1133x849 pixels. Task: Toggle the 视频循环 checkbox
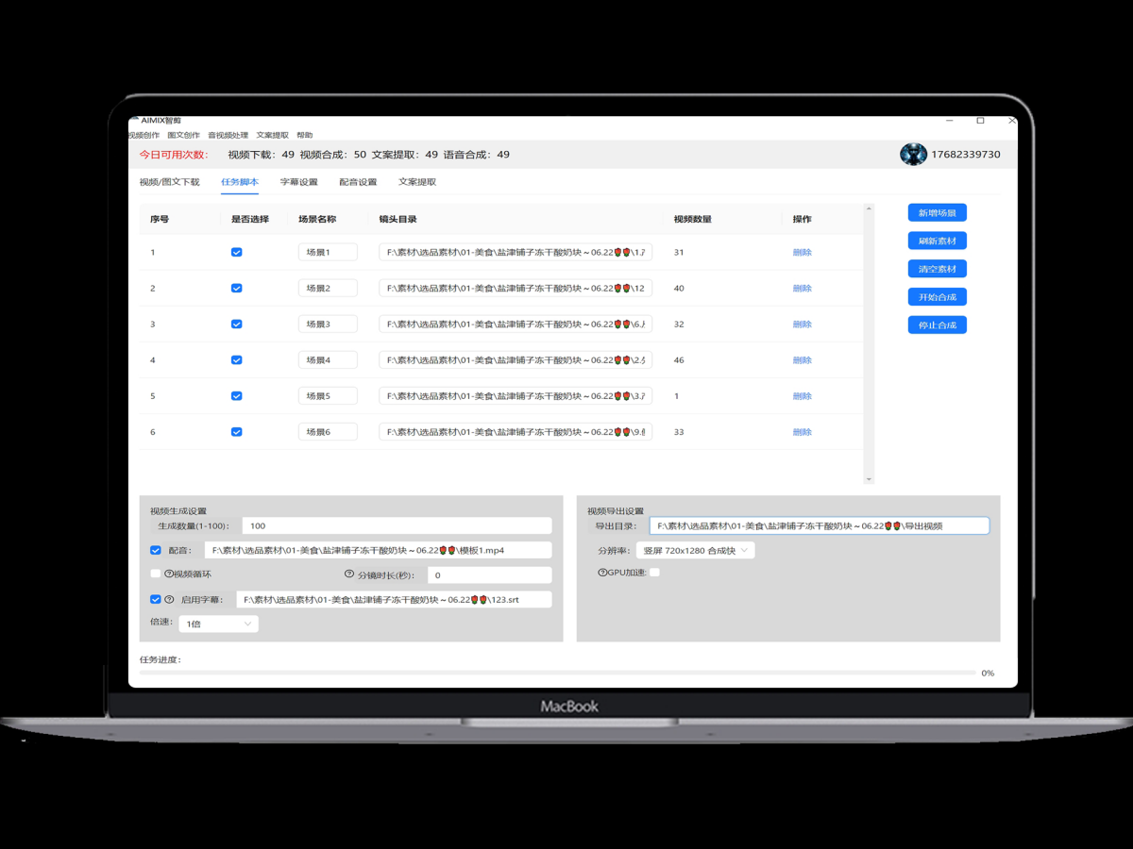click(x=156, y=574)
